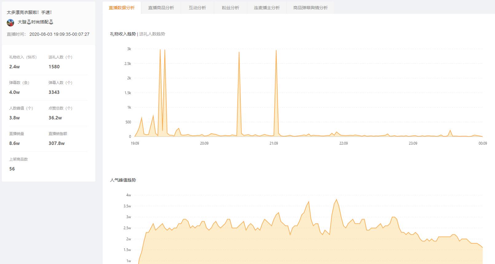This screenshot has width=495, height=264.
Task: Click the 22:09 axis label
Action: 343,143
